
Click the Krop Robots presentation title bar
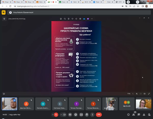19,12
